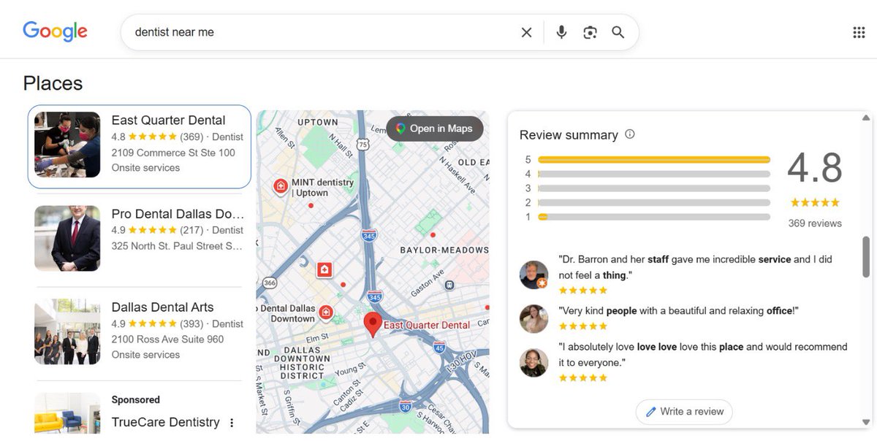Click the highway 366 shield on map
The height and width of the screenshot is (441, 877).
(x=270, y=283)
